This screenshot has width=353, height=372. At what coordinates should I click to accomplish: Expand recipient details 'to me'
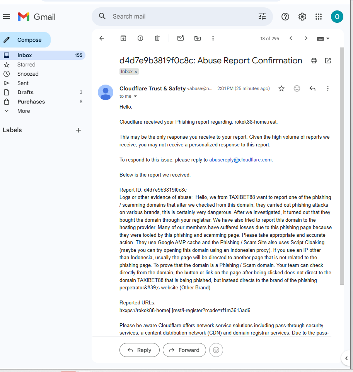point(135,96)
